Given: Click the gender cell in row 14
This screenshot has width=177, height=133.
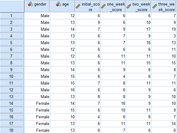Looking at the screenshot, I should (x=37, y=103).
